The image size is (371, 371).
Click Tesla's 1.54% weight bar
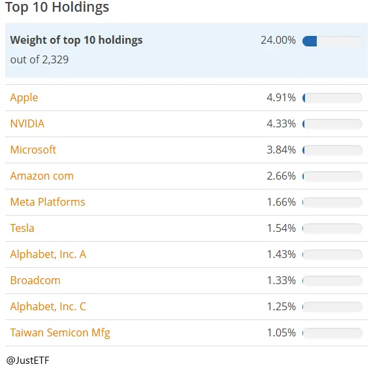point(332,229)
